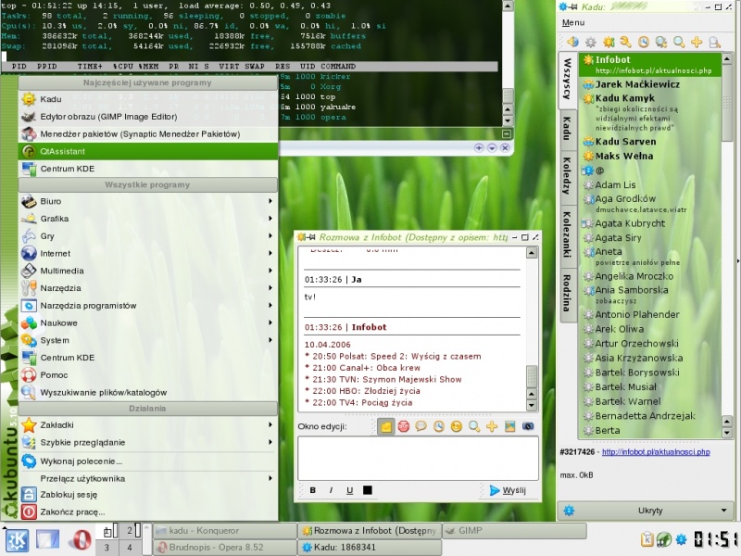Toggle the Enter-sends-message button in chat toolbar
The height and width of the screenshot is (556, 741).
pyautogui.click(x=386, y=426)
